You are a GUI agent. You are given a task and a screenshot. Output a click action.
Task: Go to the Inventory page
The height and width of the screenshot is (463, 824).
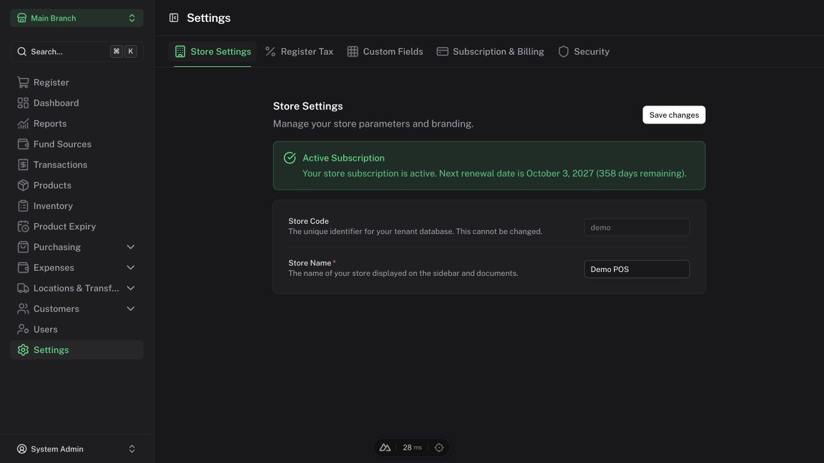click(77, 206)
